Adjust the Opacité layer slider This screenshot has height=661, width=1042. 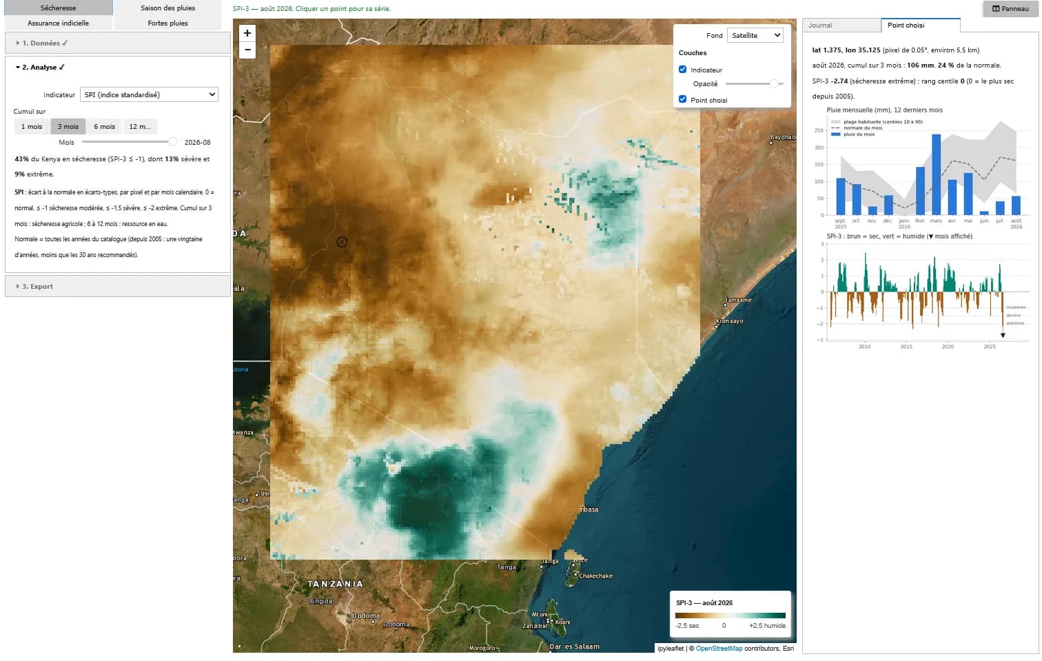755,83
